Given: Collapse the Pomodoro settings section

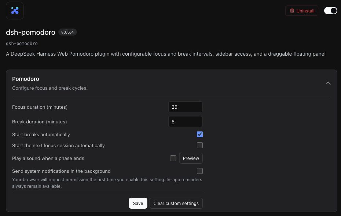Looking at the screenshot, I should (x=328, y=83).
